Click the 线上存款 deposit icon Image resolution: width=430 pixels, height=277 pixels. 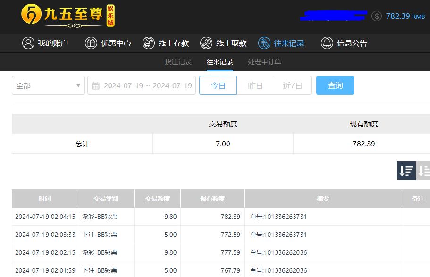[x=149, y=43]
